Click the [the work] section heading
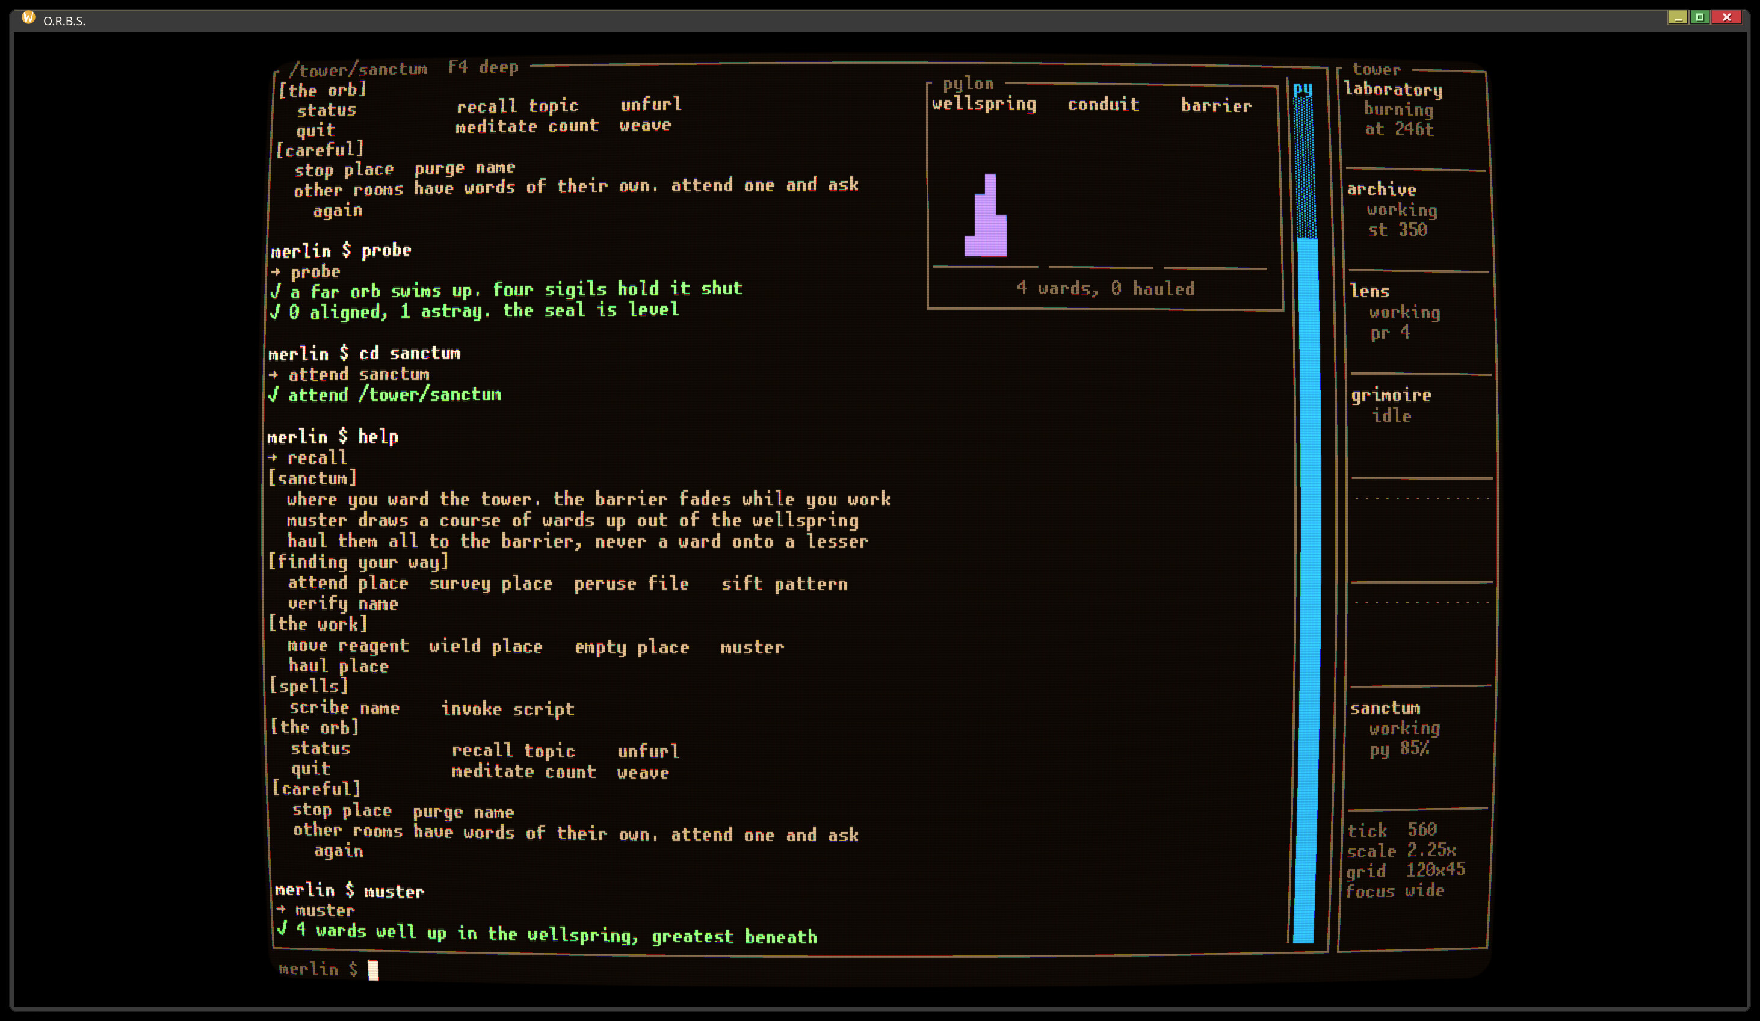This screenshot has width=1760, height=1021. point(318,625)
